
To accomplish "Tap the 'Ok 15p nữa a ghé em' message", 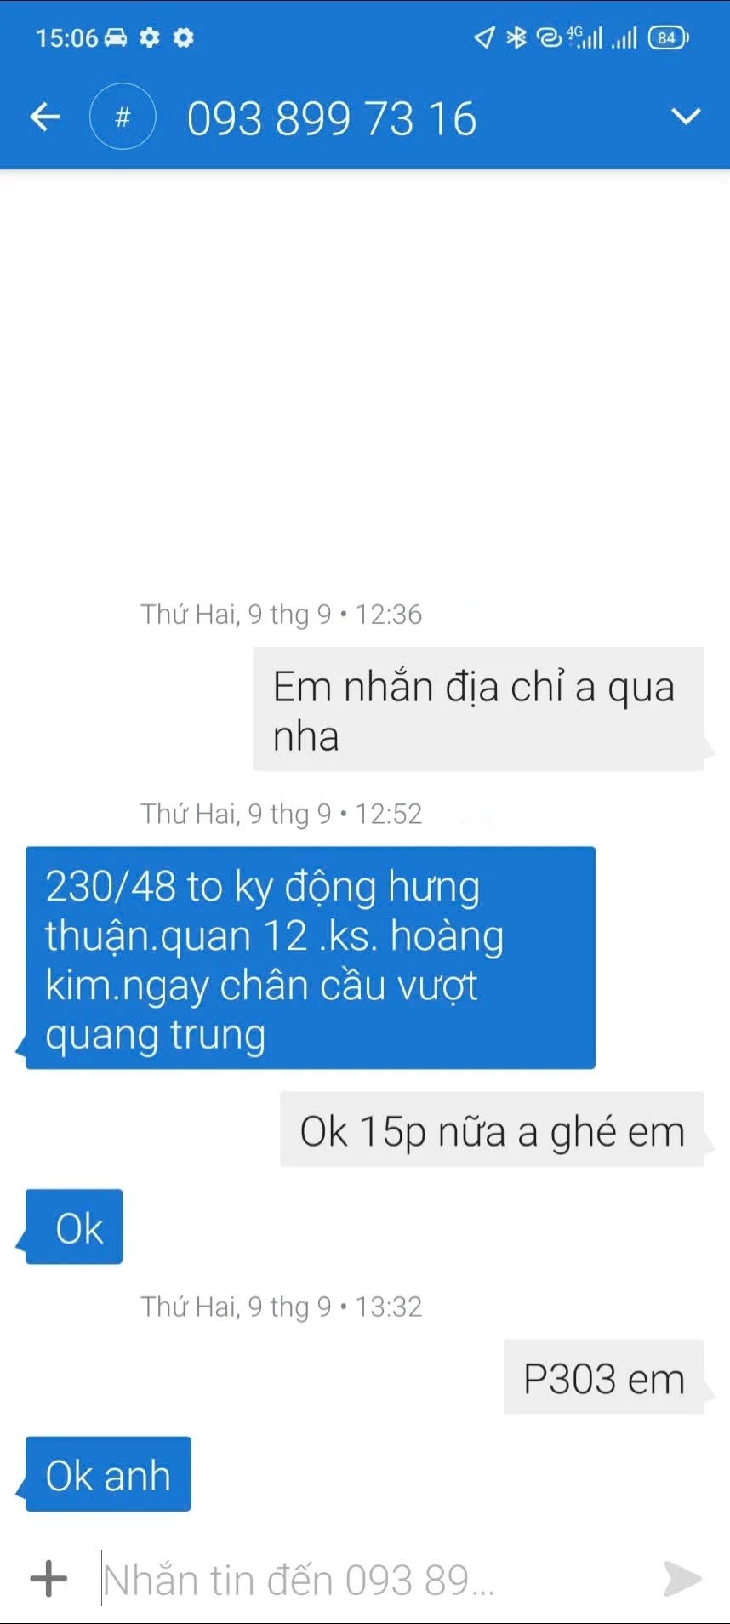I will tap(492, 1129).
